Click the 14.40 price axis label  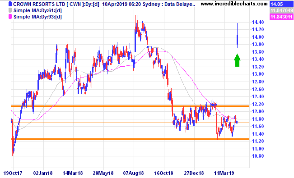coord(257,22)
